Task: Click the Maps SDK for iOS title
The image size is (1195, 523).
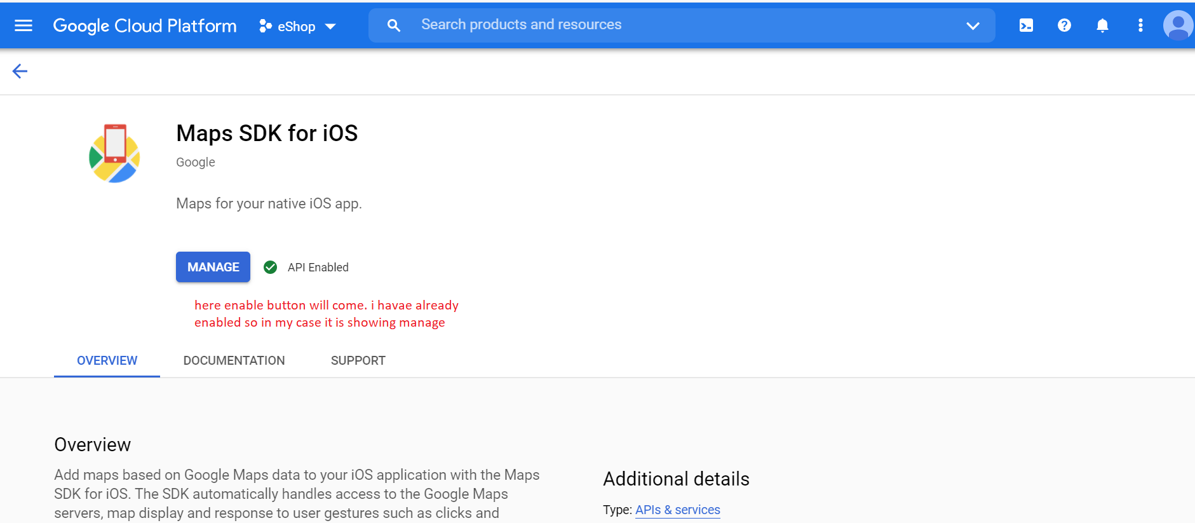Action: click(x=267, y=133)
